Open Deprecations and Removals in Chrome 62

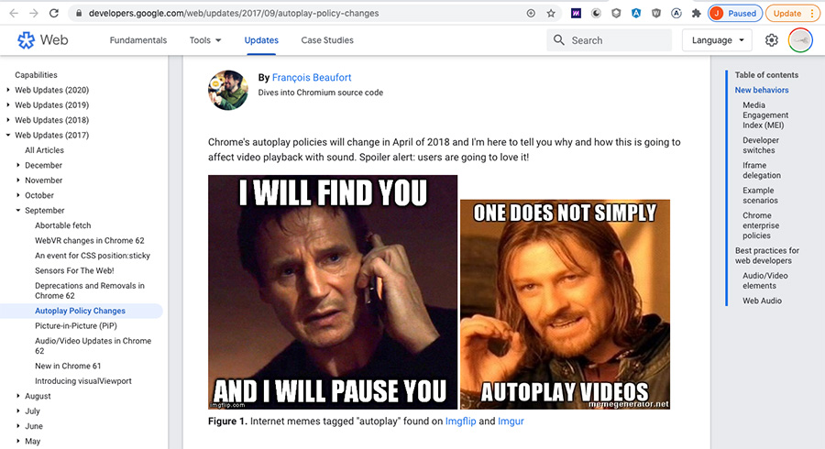coord(90,290)
